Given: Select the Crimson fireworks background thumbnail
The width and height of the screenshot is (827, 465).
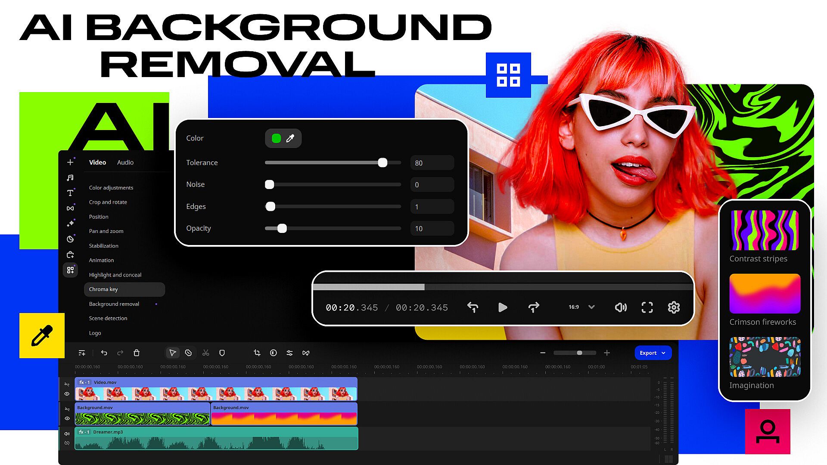Looking at the screenshot, I should point(765,294).
